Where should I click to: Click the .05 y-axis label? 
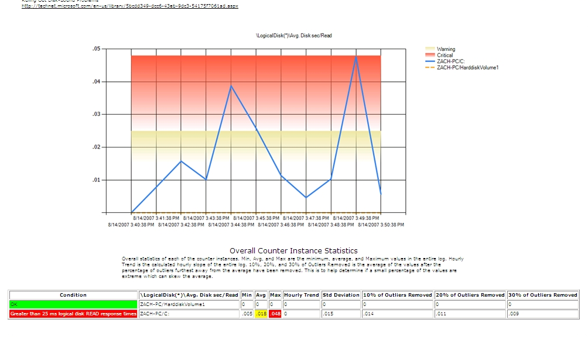click(96, 49)
